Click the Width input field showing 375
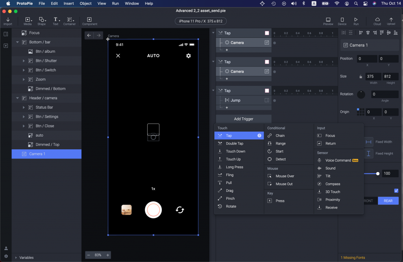The image size is (403, 262). (x=373, y=76)
